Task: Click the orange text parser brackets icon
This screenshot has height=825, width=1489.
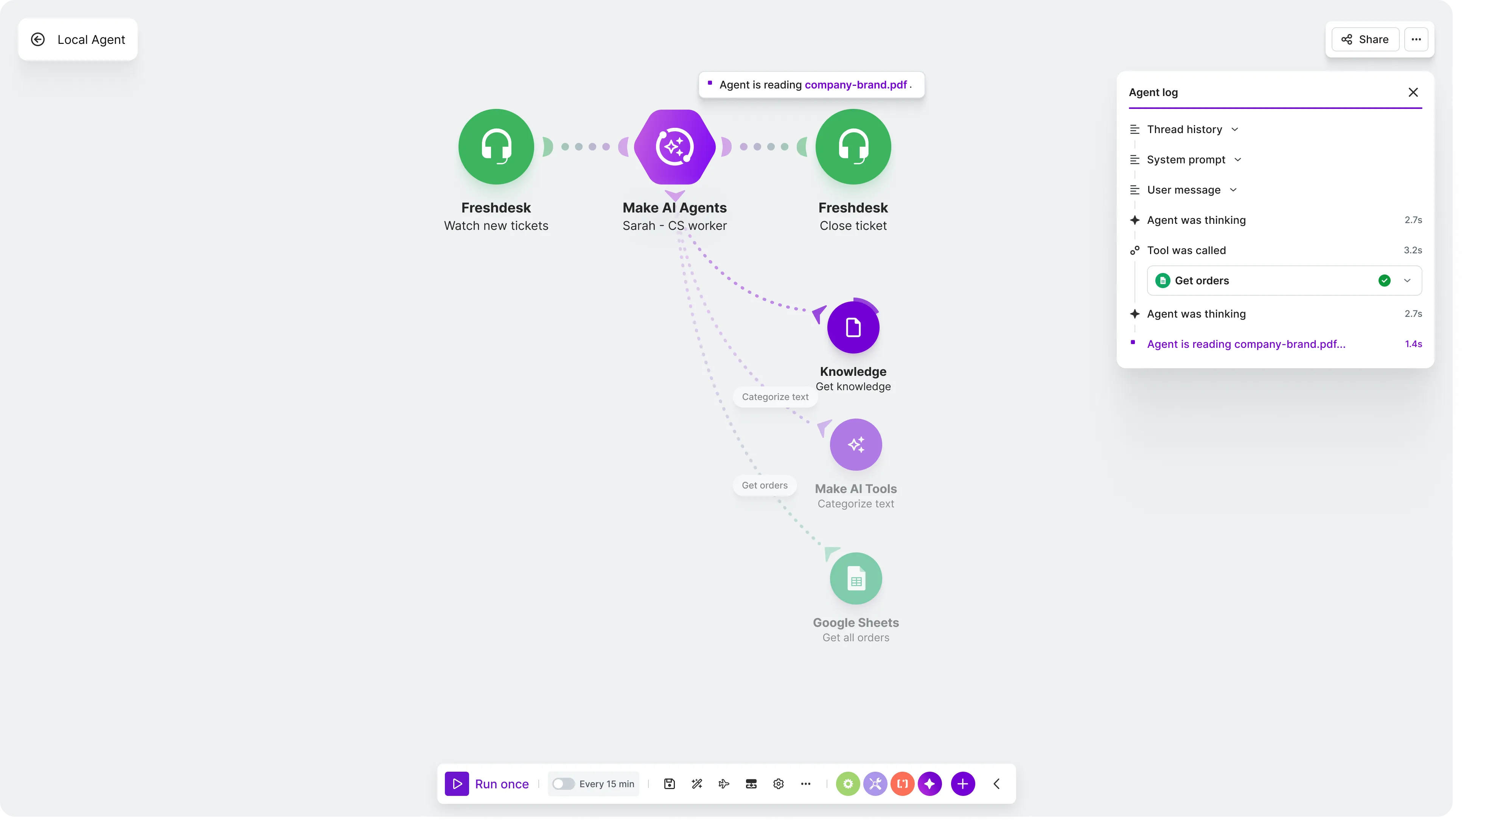Action: [x=902, y=784]
